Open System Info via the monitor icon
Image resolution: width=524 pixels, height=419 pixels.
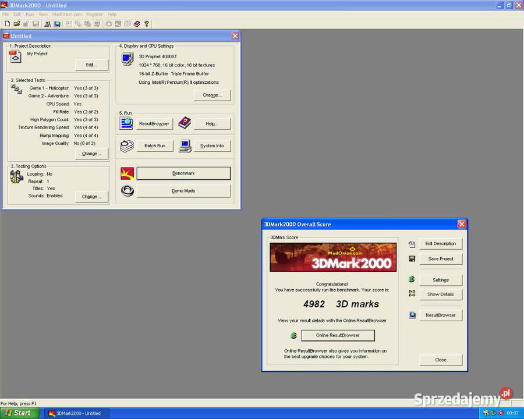(x=185, y=145)
